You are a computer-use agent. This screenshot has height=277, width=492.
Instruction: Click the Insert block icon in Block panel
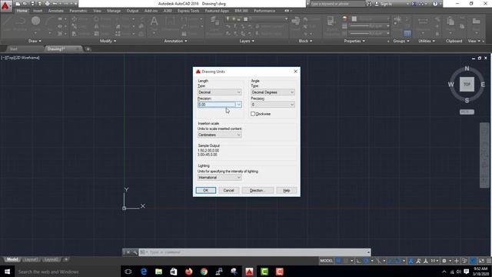295,21
